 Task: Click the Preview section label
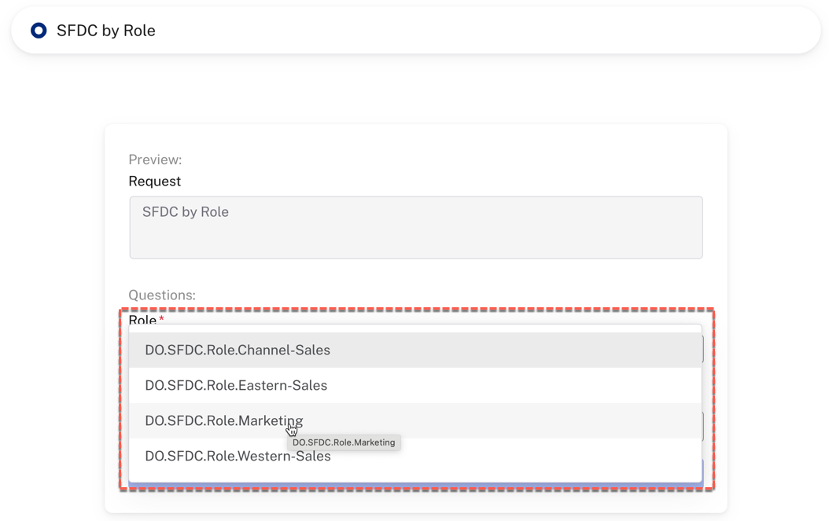[155, 160]
